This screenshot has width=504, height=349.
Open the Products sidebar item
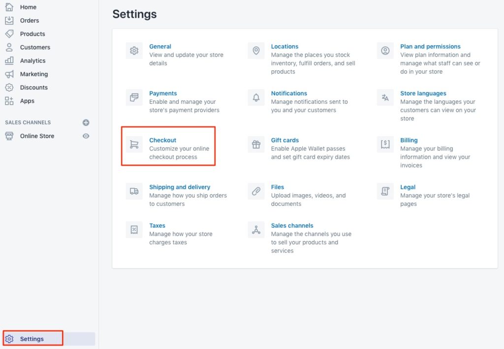32,34
